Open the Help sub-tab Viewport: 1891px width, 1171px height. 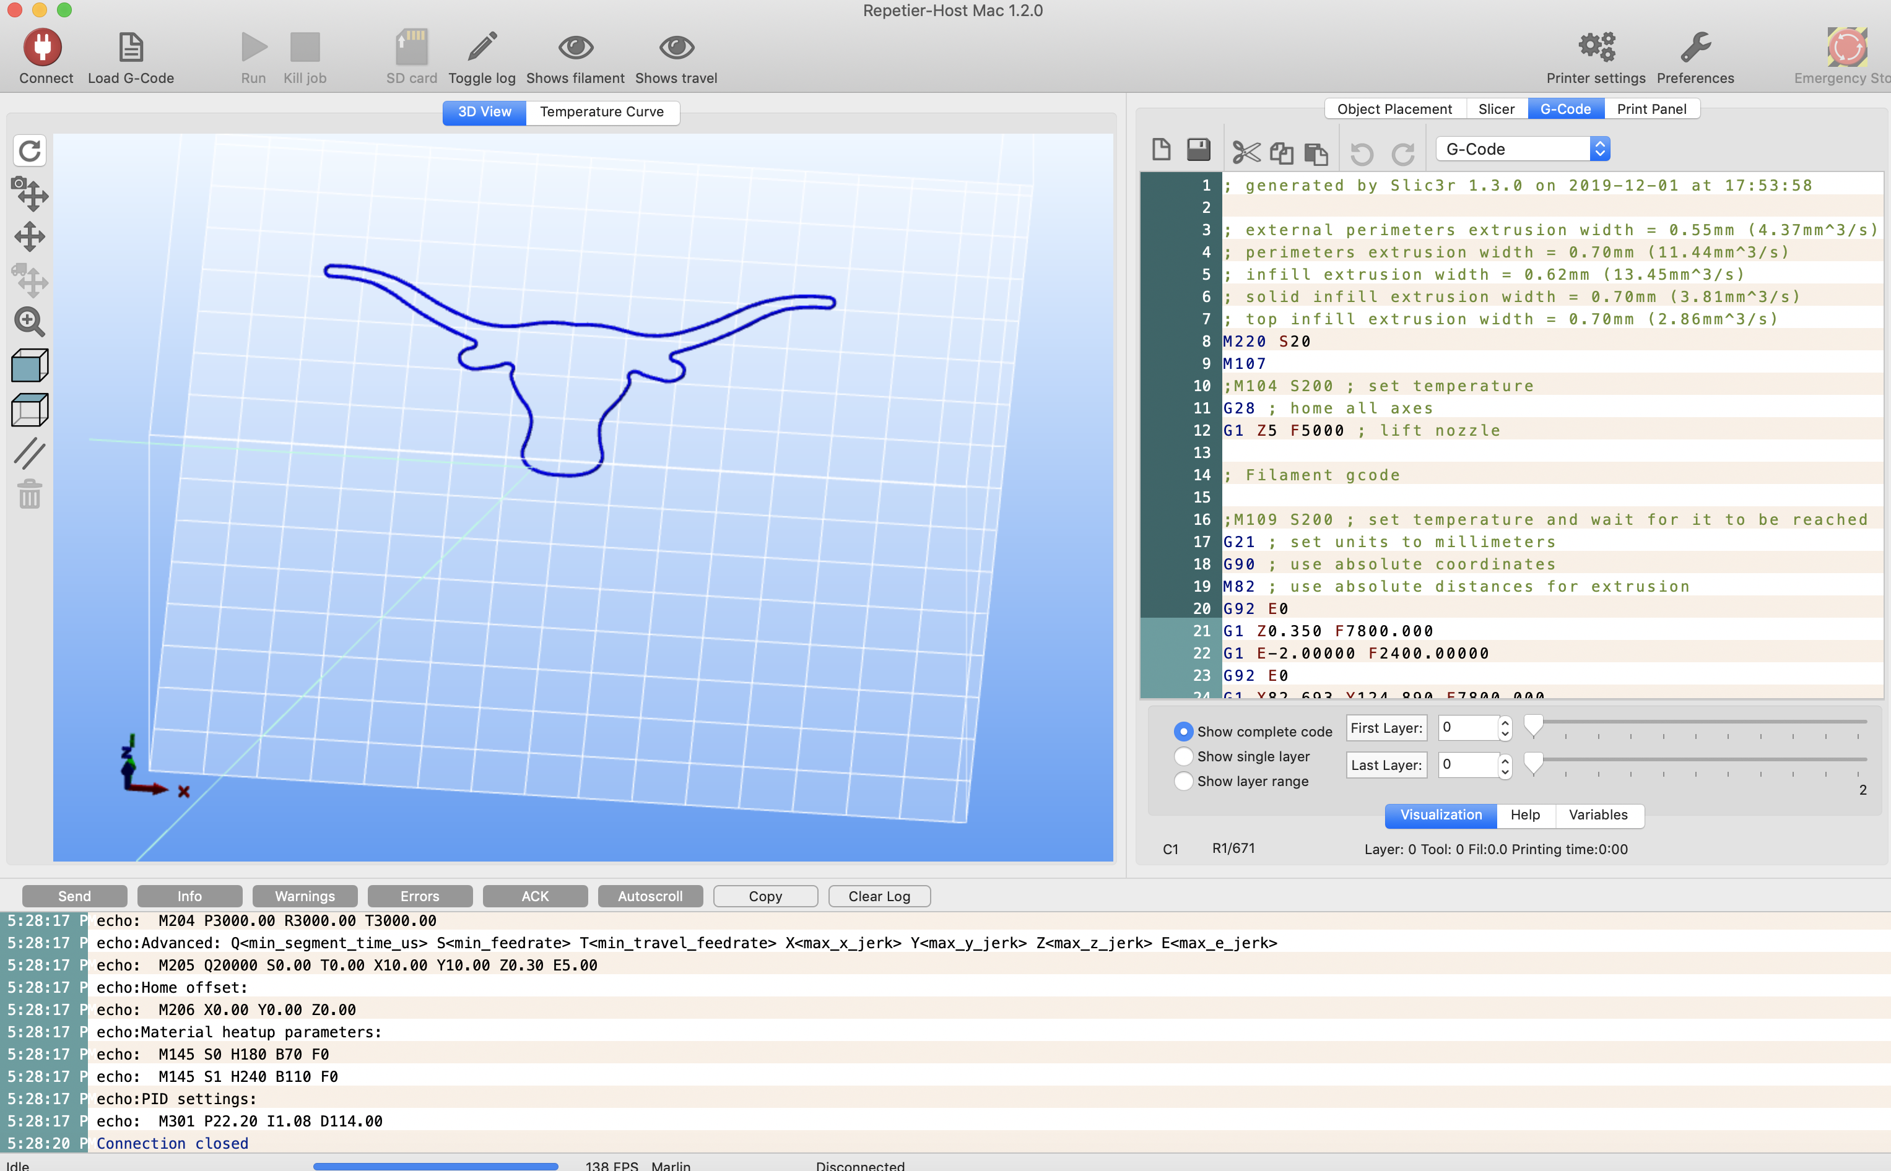click(x=1525, y=815)
